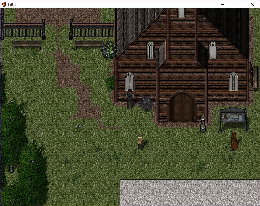Click the small pebbles in the grass
The height and width of the screenshot is (206, 260).
point(37,127)
